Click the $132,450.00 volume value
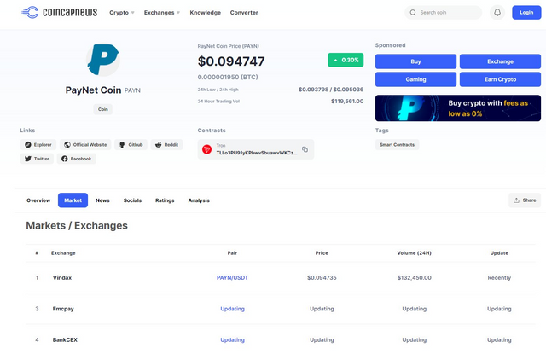 pos(415,278)
